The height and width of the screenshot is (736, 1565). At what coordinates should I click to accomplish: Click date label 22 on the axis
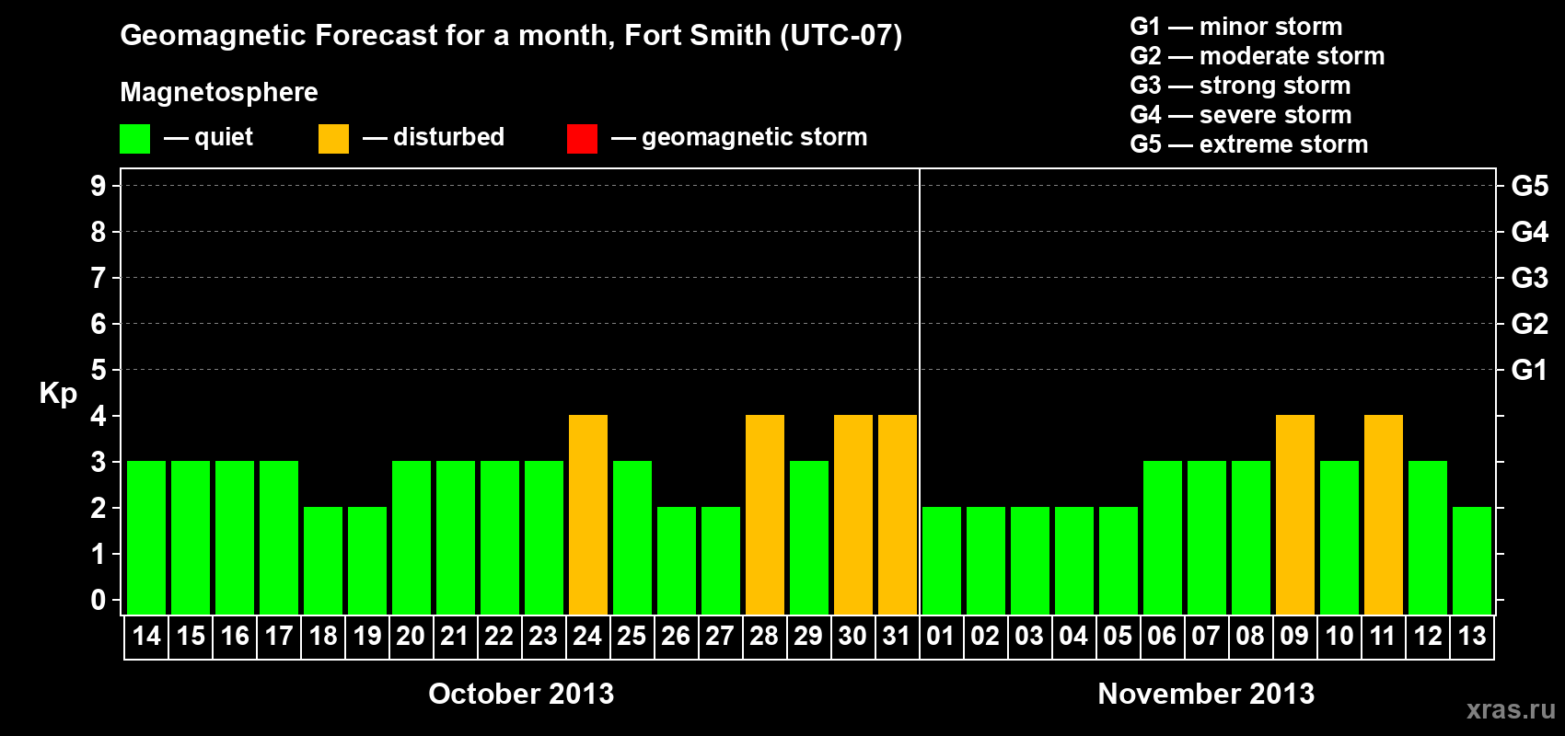click(499, 636)
